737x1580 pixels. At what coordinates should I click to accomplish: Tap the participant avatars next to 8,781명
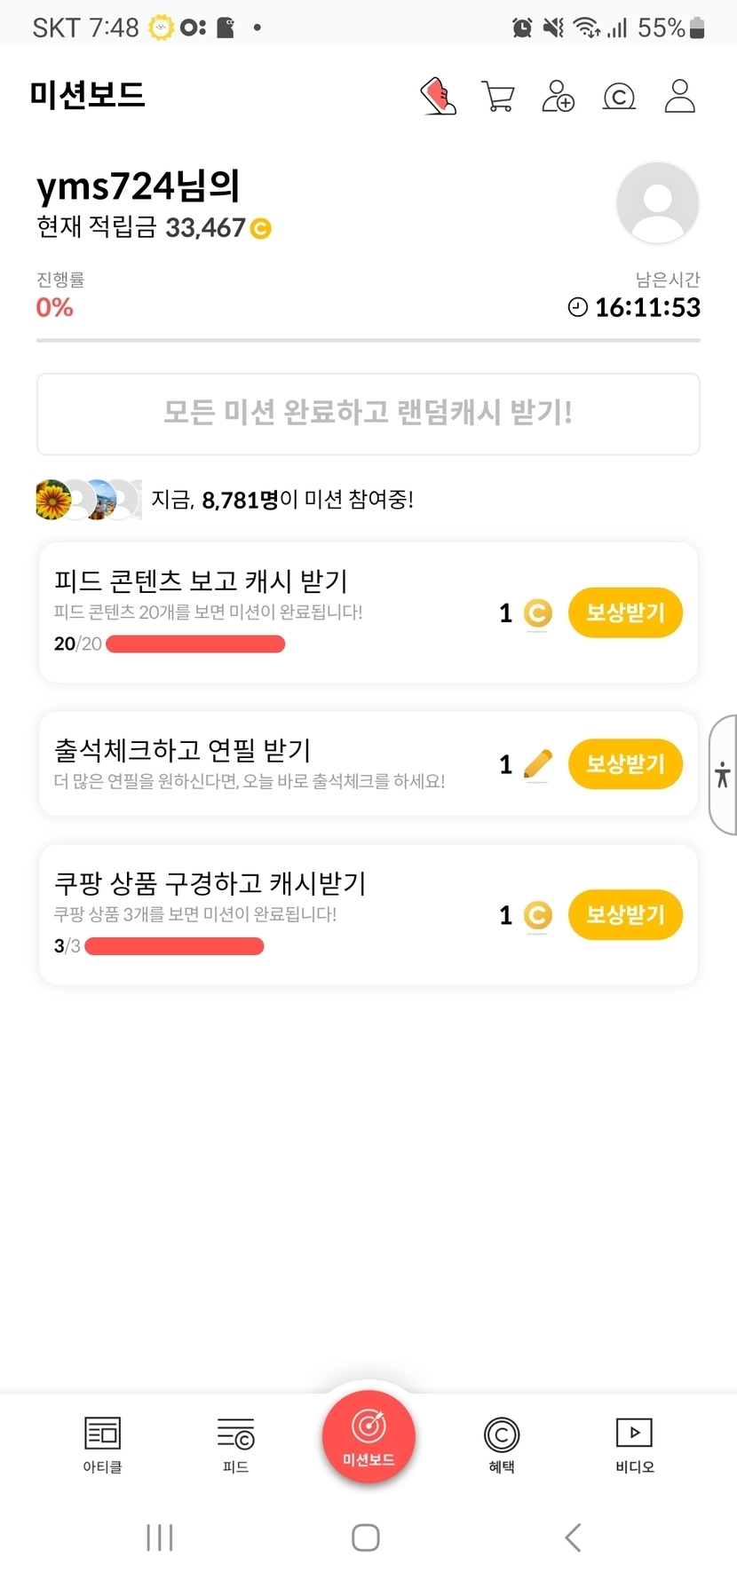[88, 500]
